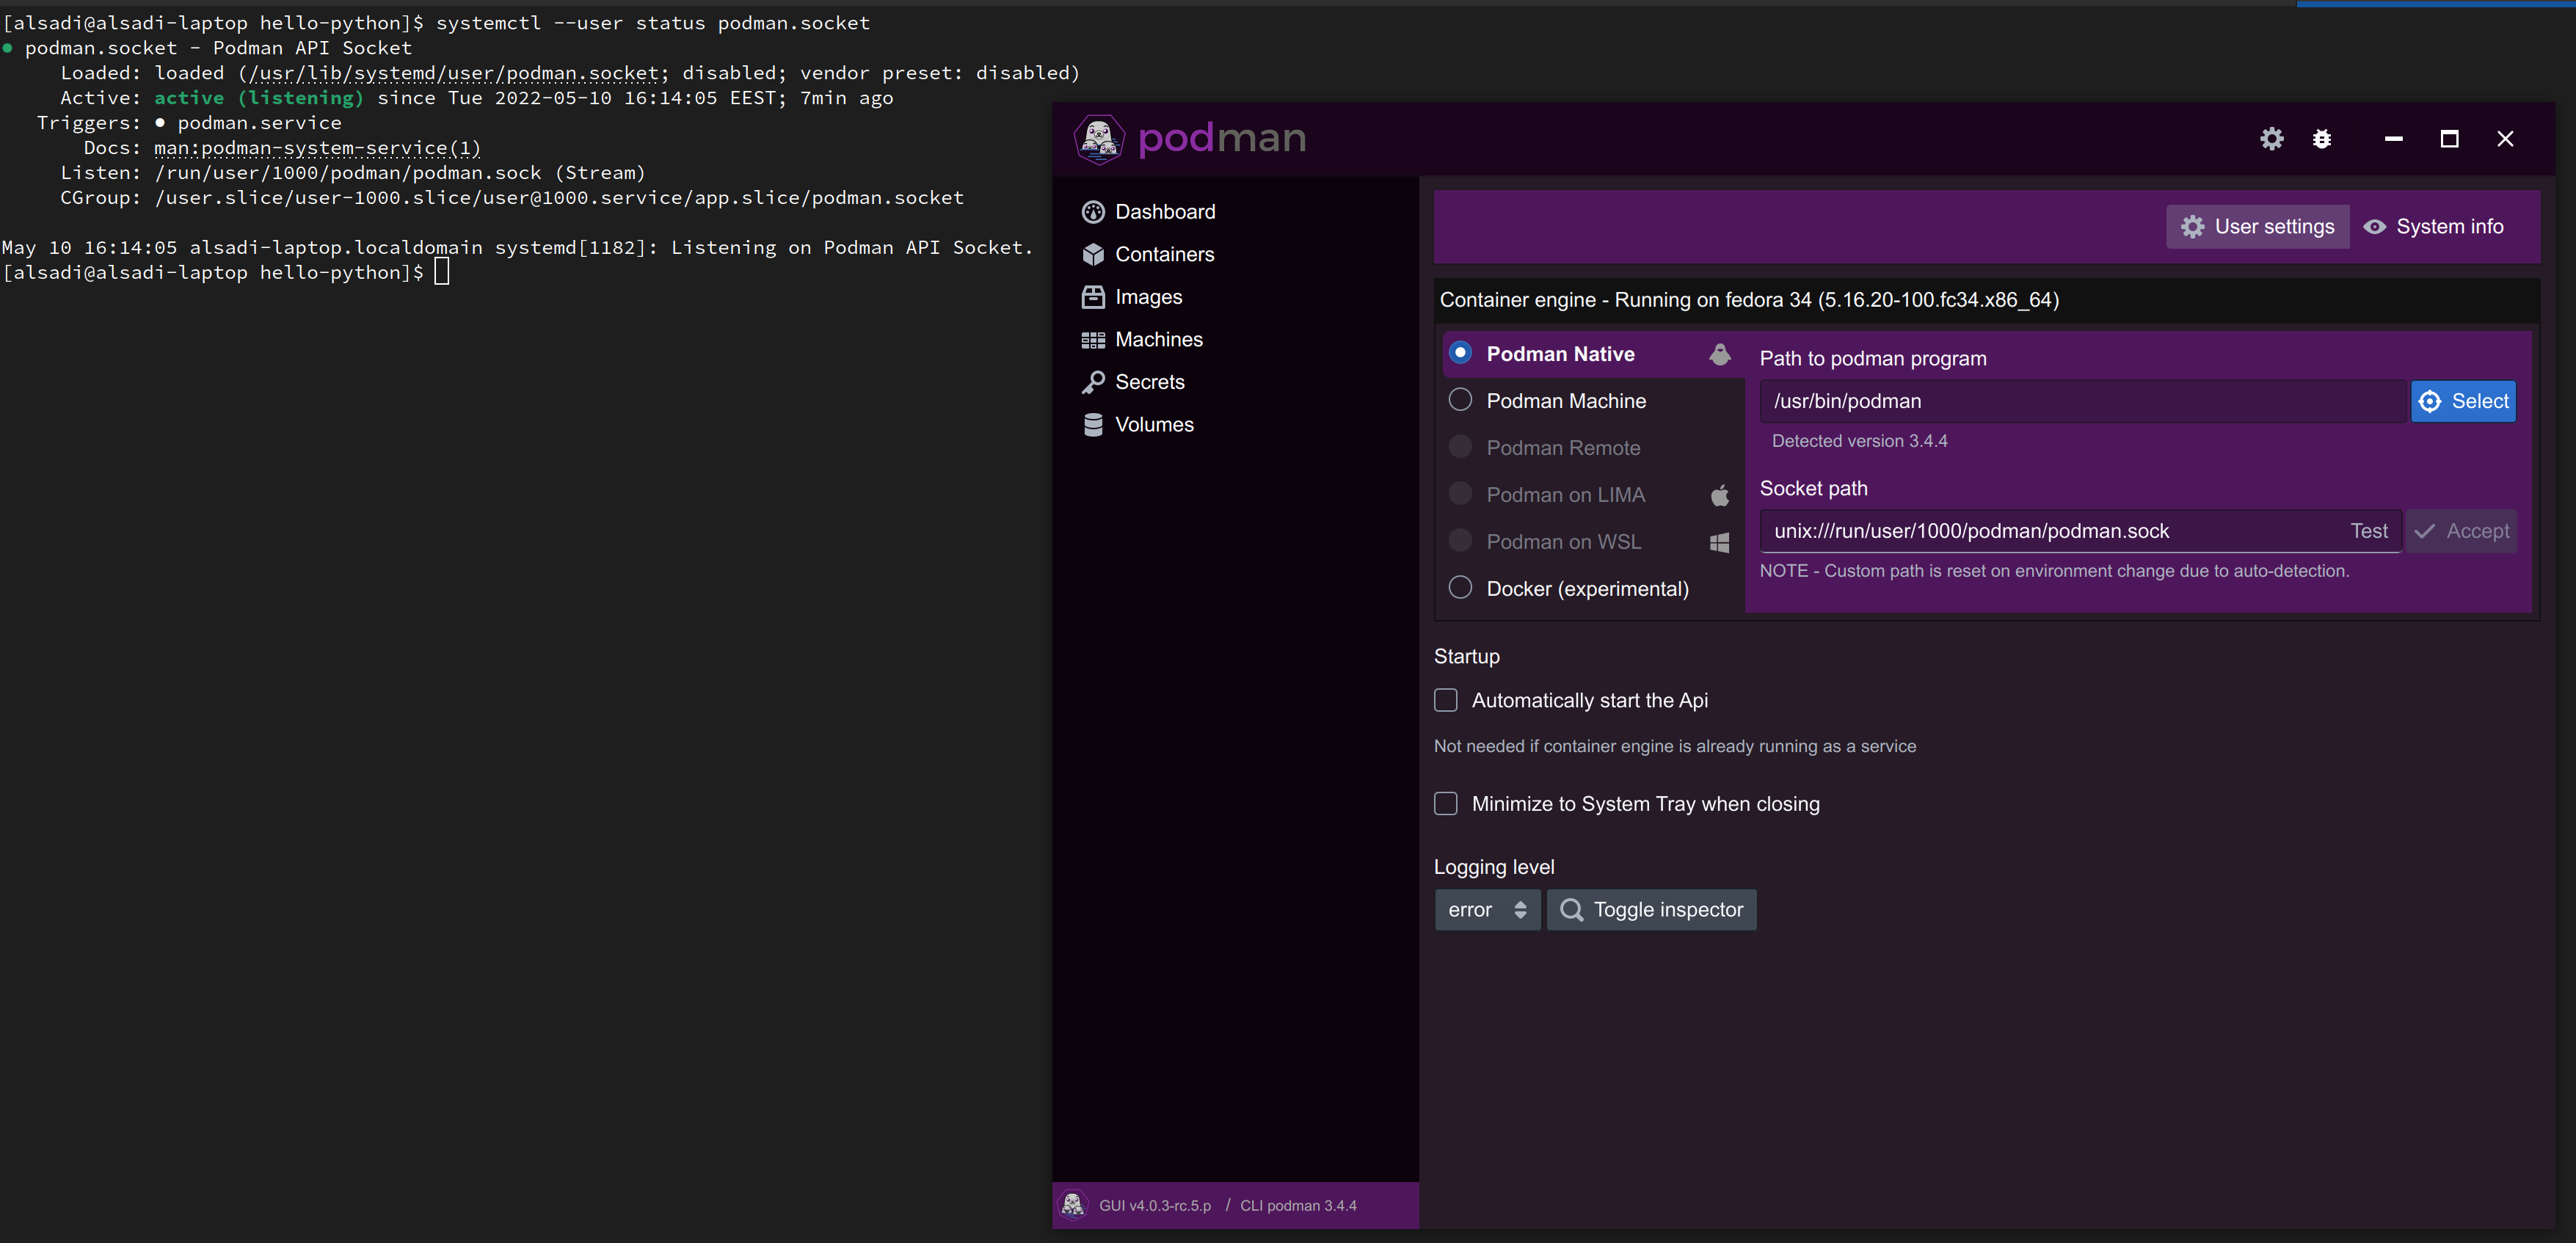The image size is (2576, 1243).
Task: Select the Podman Machine engine option
Action: (x=1460, y=399)
